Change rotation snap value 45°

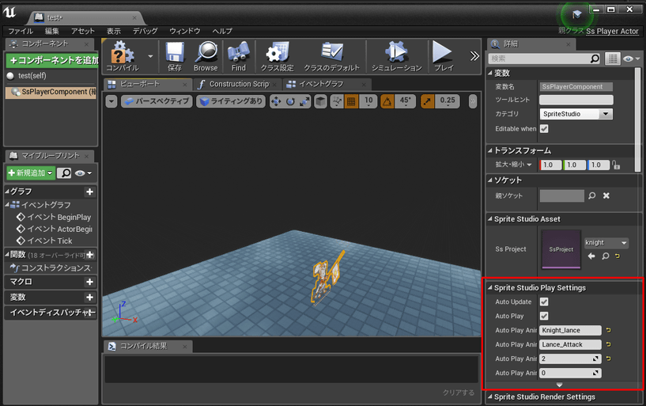pos(405,101)
